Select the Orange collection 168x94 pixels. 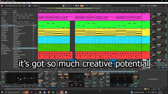click(4, 14)
